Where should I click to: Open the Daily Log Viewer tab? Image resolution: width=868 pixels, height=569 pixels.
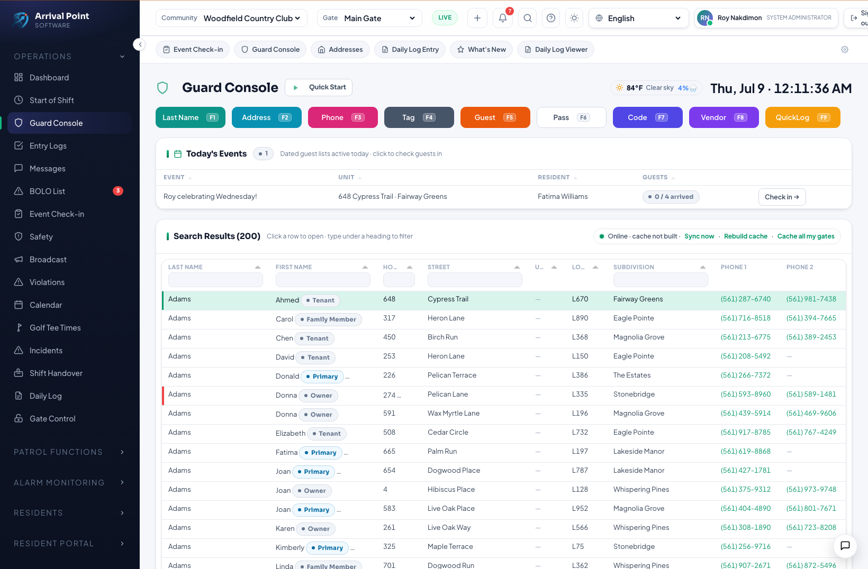coord(556,50)
